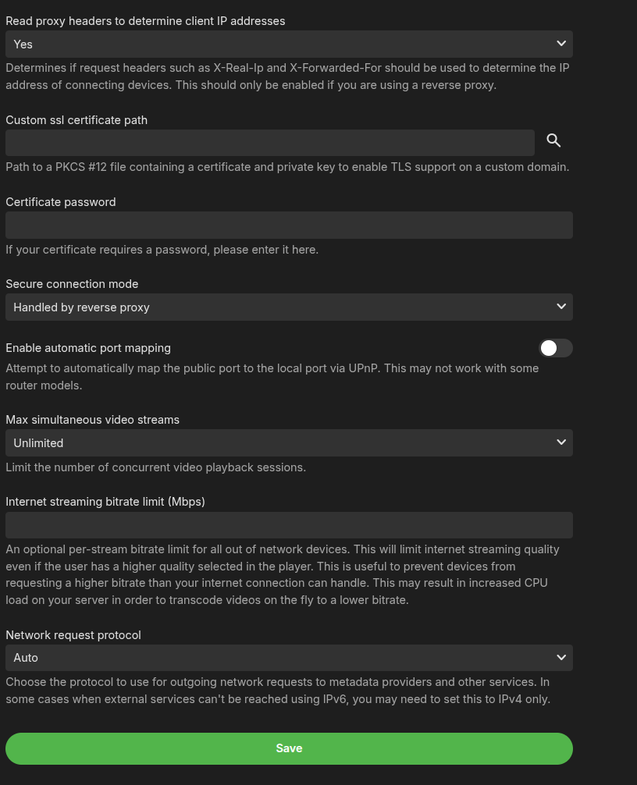Select the Internet streaming bitrate limit field

click(x=289, y=525)
